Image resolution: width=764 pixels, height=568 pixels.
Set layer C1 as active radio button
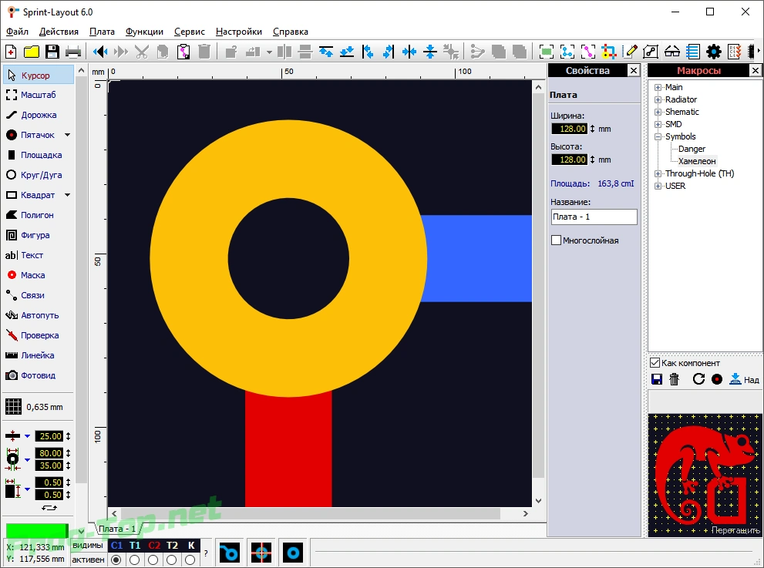(116, 560)
